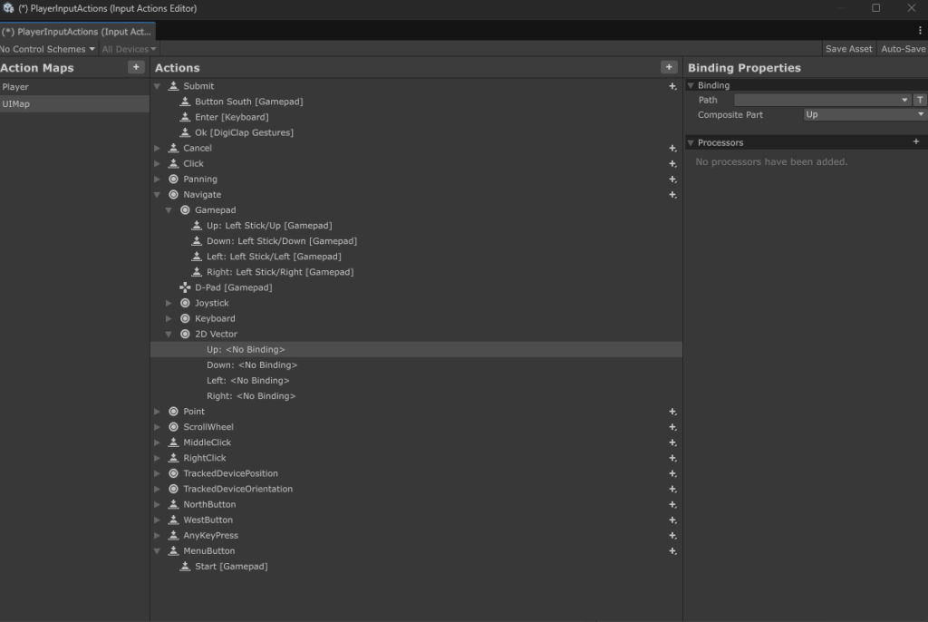The height and width of the screenshot is (622, 928).
Task: Click the add binding plus icon for Navigate
Action: coord(672,195)
